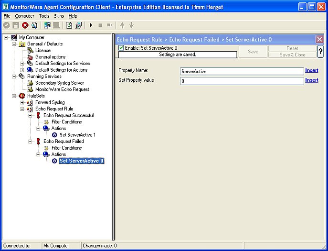Screen dimensions: 328x251
Task: Click the reload configuration toolbar icon
Action: coord(34,25)
